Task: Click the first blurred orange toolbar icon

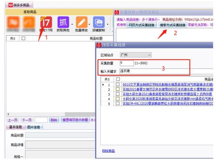Action: 13,22
